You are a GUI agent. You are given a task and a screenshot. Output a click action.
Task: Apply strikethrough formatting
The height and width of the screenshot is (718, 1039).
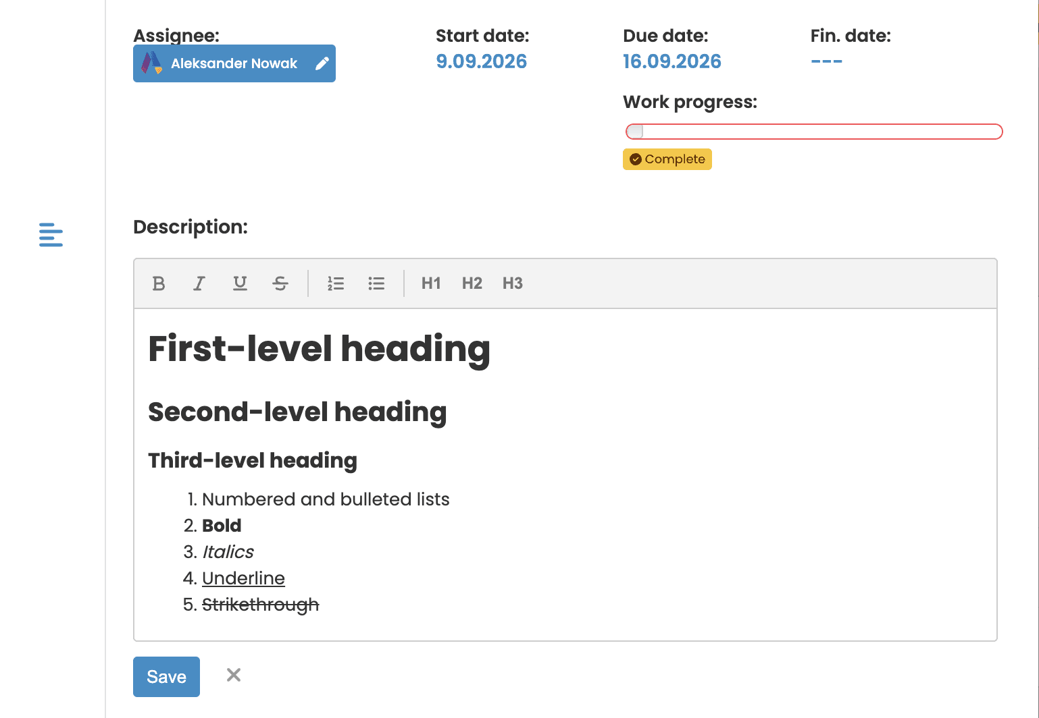point(280,283)
